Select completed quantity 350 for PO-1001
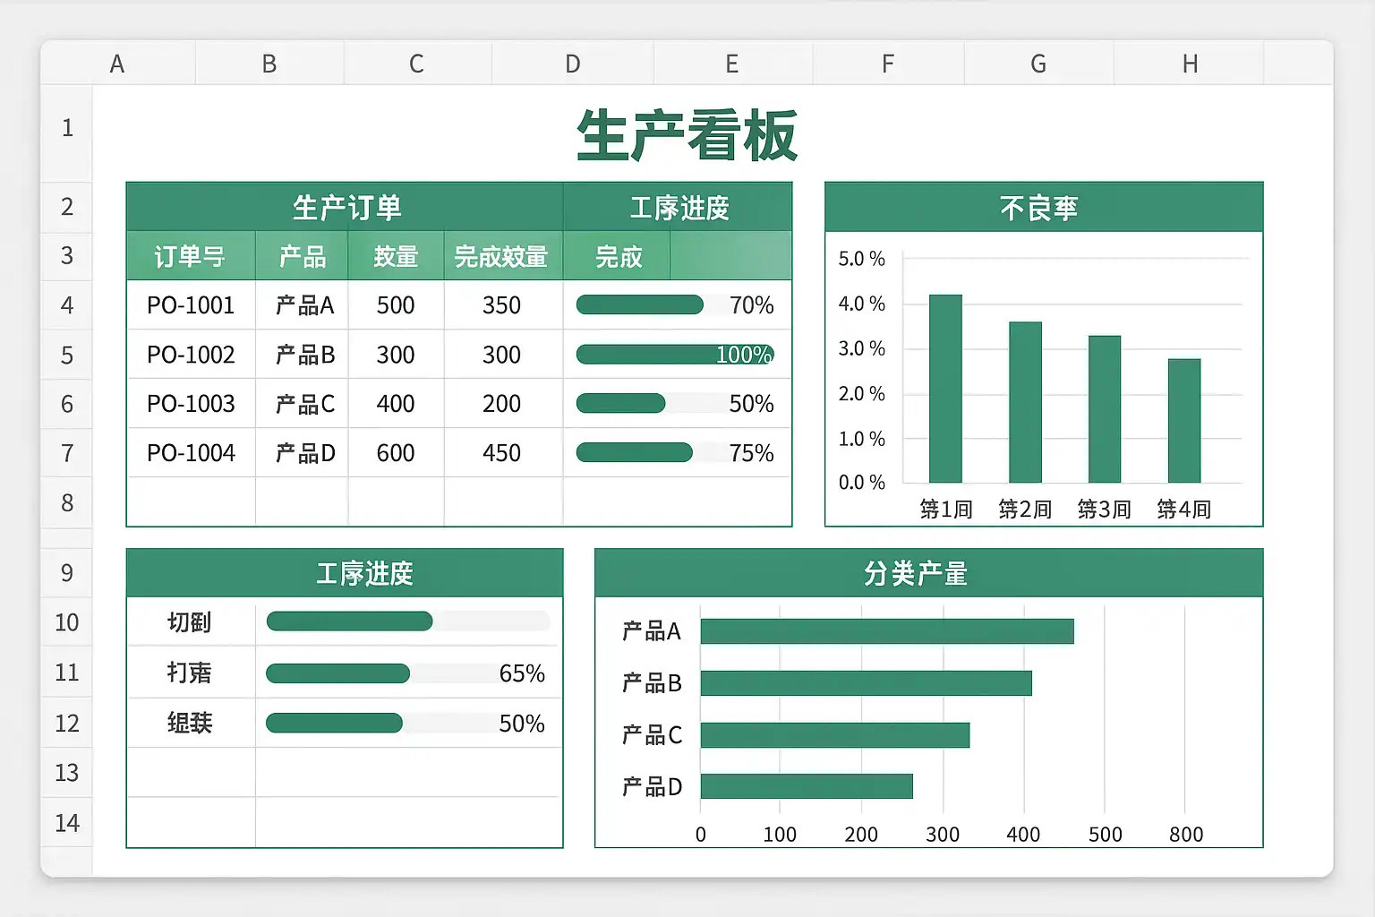 (x=502, y=305)
